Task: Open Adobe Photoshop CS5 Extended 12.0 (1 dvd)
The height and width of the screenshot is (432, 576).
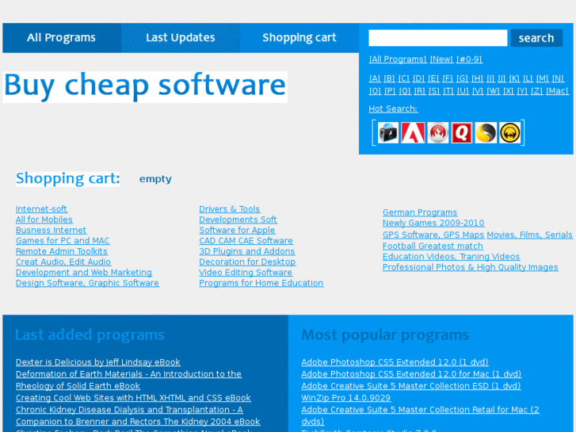Action: click(x=395, y=362)
